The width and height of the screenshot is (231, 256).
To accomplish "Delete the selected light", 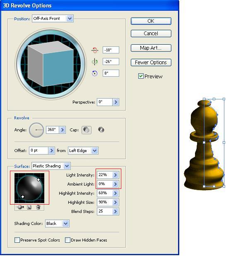I will click(38, 207).
